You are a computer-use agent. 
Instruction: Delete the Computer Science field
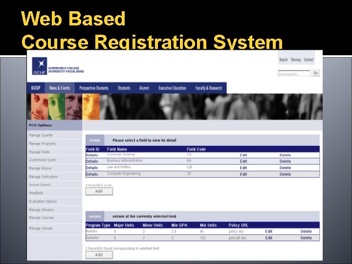pos(285,155)
